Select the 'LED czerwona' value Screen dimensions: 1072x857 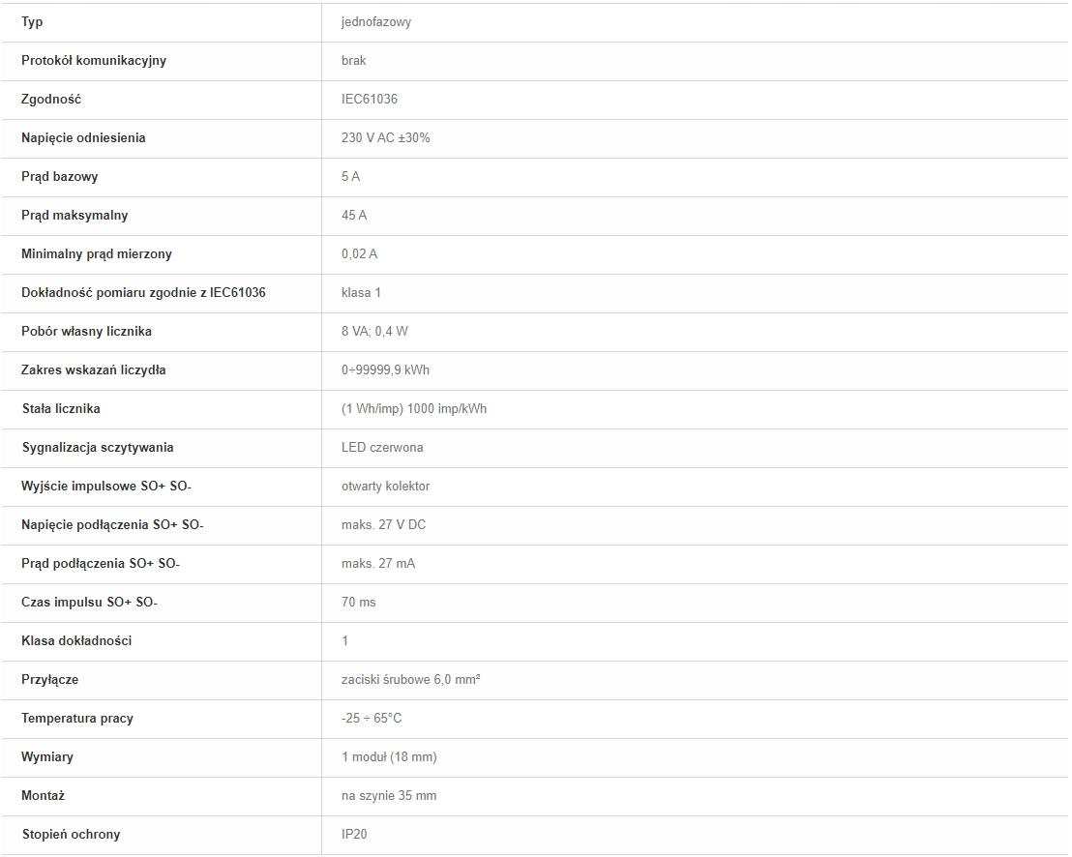coord(382,448)
